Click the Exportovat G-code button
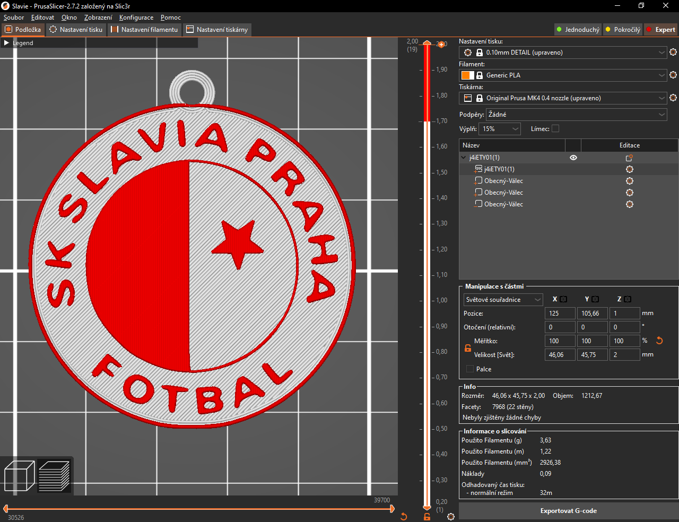Screen dimensions: 679x522 click(x=568, y=511)
